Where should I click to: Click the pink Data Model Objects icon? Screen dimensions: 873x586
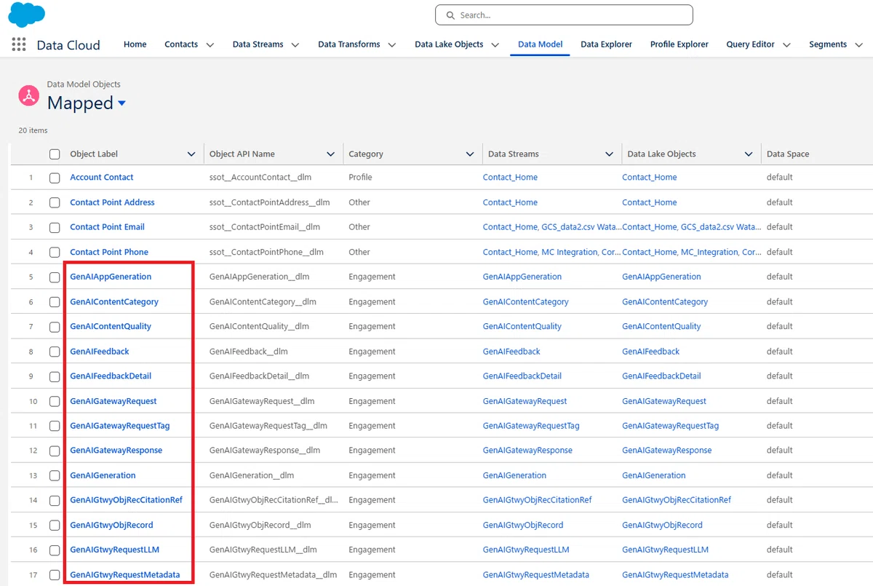[28, 95]
